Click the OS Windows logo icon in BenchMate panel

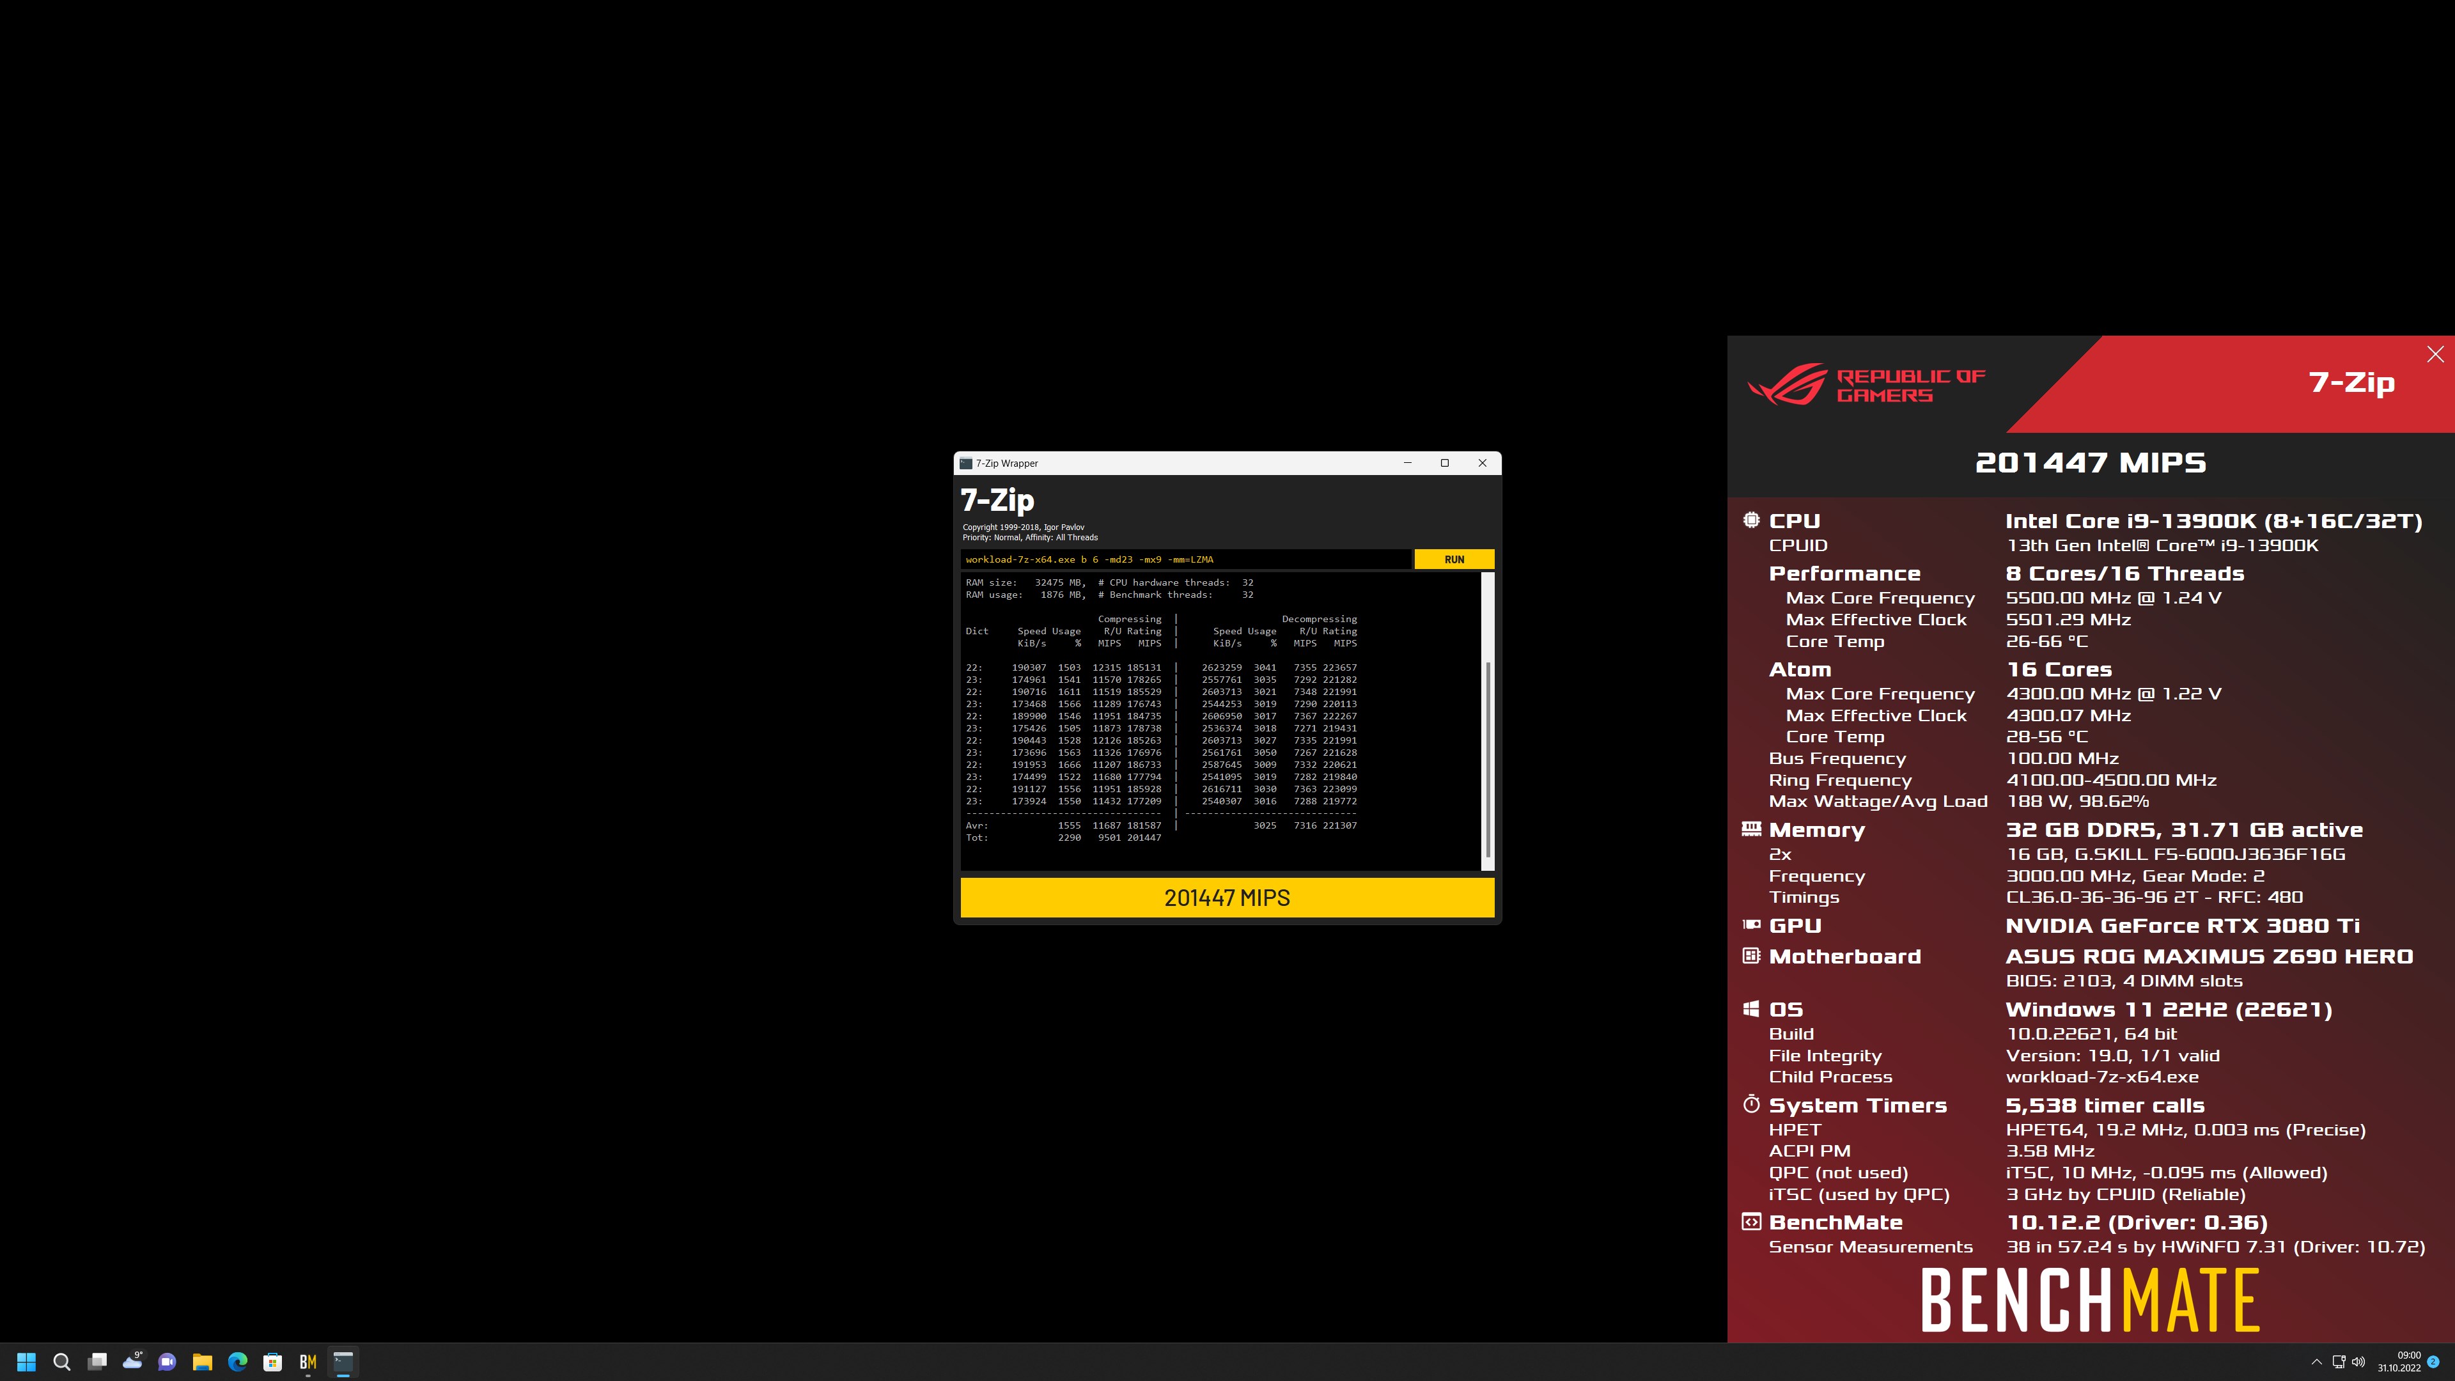(1750, 1008)
